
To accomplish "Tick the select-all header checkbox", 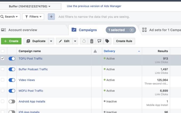I will [3, 51].
